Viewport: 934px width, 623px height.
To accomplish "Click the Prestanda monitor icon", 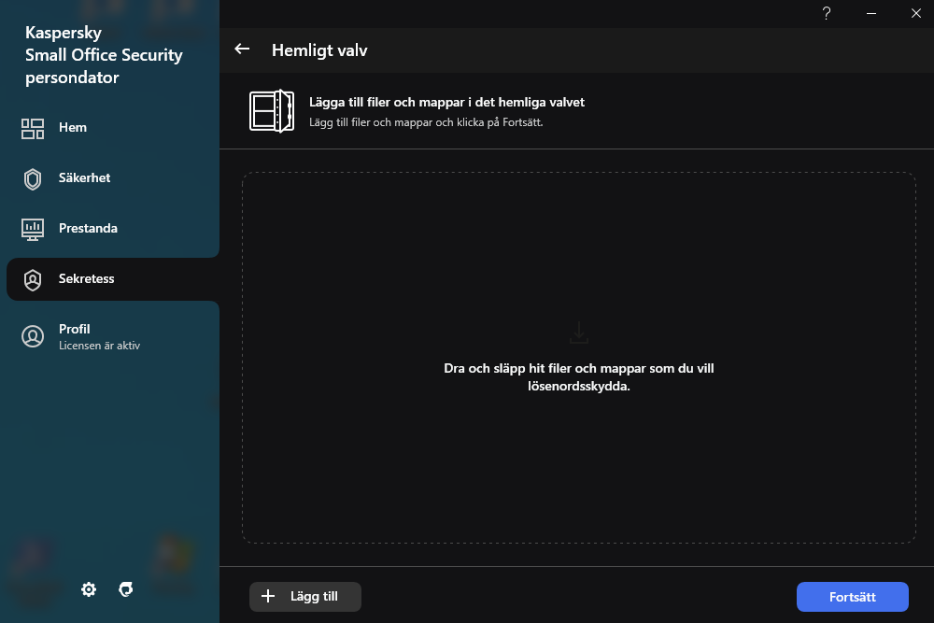I will point(33,230).
